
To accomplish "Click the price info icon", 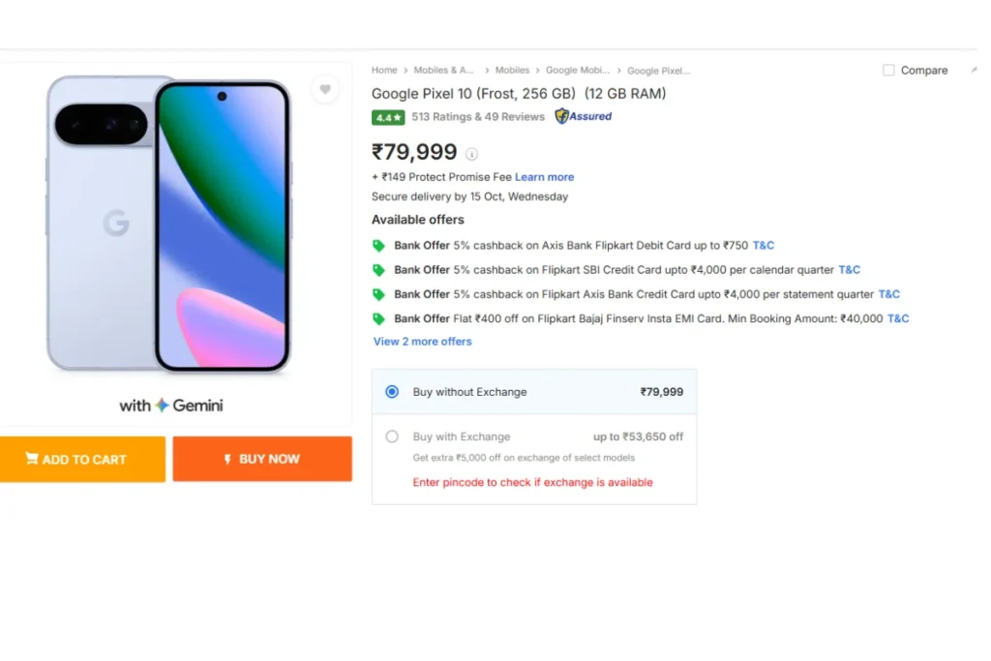I will pyautogui.click(x=471, y=154).
